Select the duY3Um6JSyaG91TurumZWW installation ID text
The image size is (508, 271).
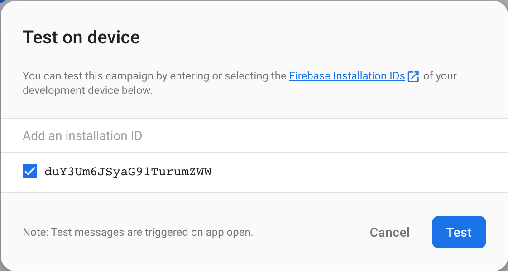pyautogui.click(x=128, y=172)
